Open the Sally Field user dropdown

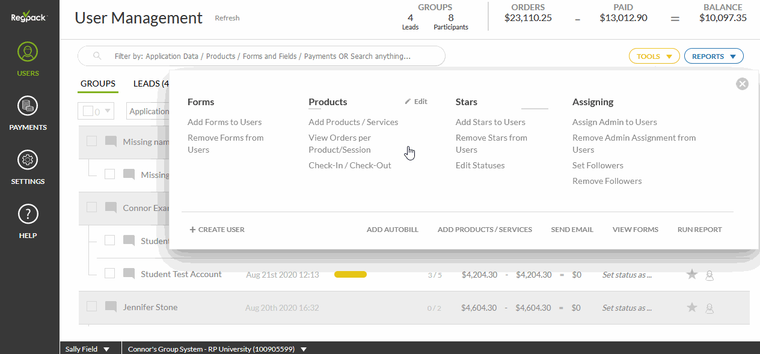[88, 349]
